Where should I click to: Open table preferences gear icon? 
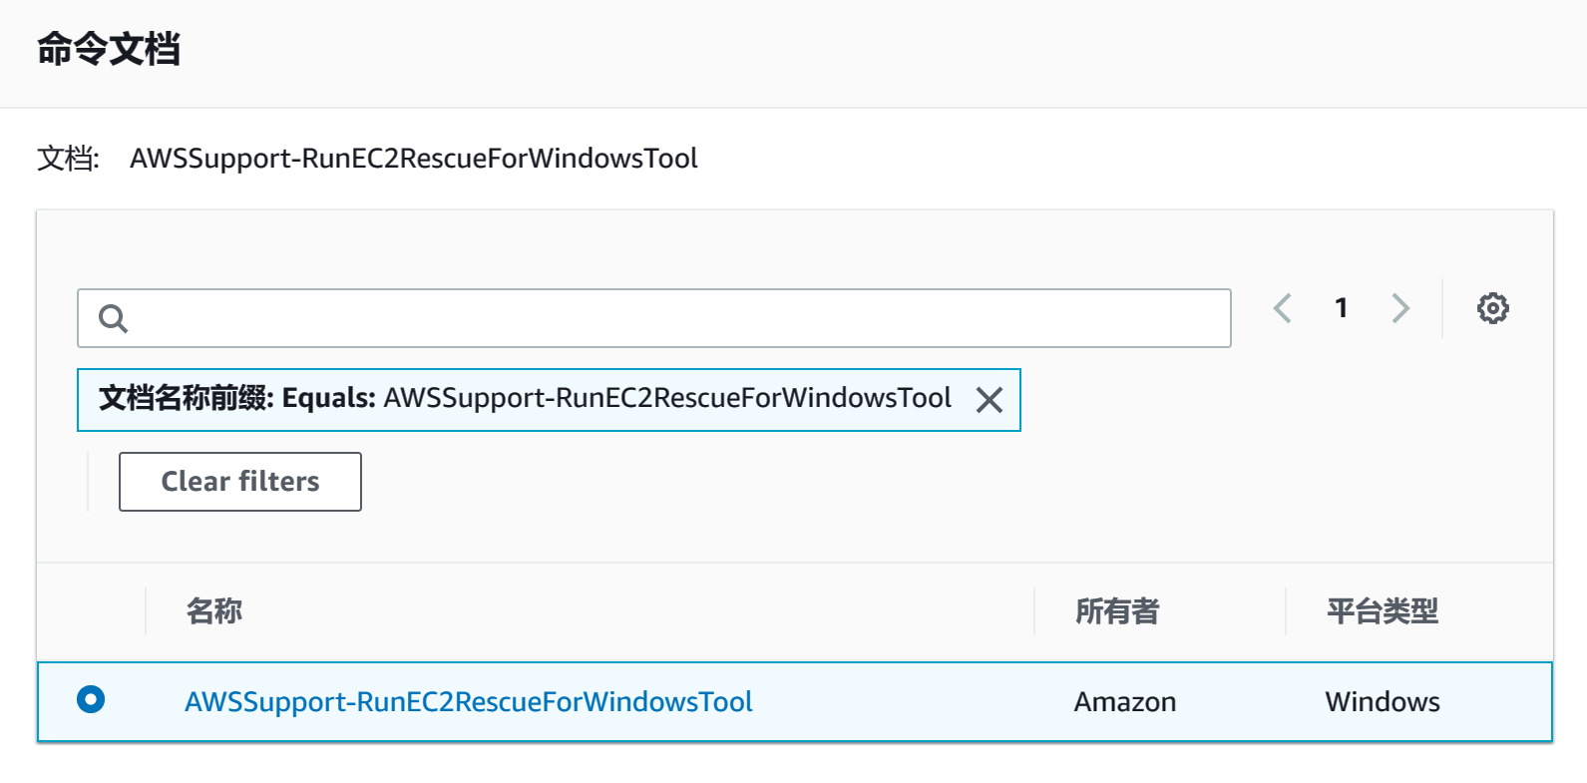(x=1492, y=308)
